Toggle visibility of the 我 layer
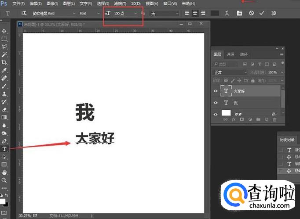Screen dimensions: 300x219 pyautogui.click(x=216, y=102)
